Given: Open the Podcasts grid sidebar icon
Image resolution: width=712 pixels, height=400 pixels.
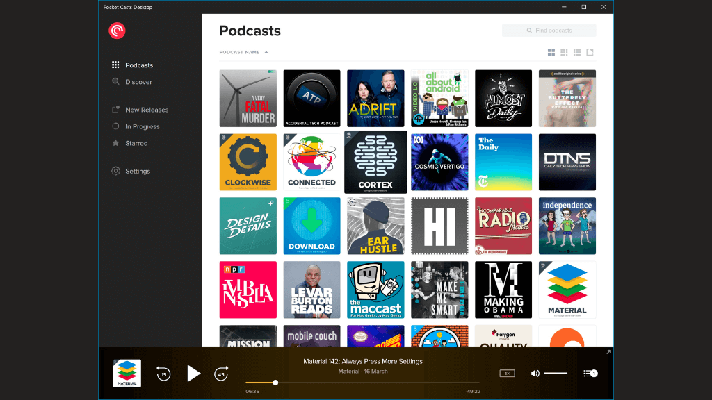Looking at the screenshot, I should coord(115,65).
